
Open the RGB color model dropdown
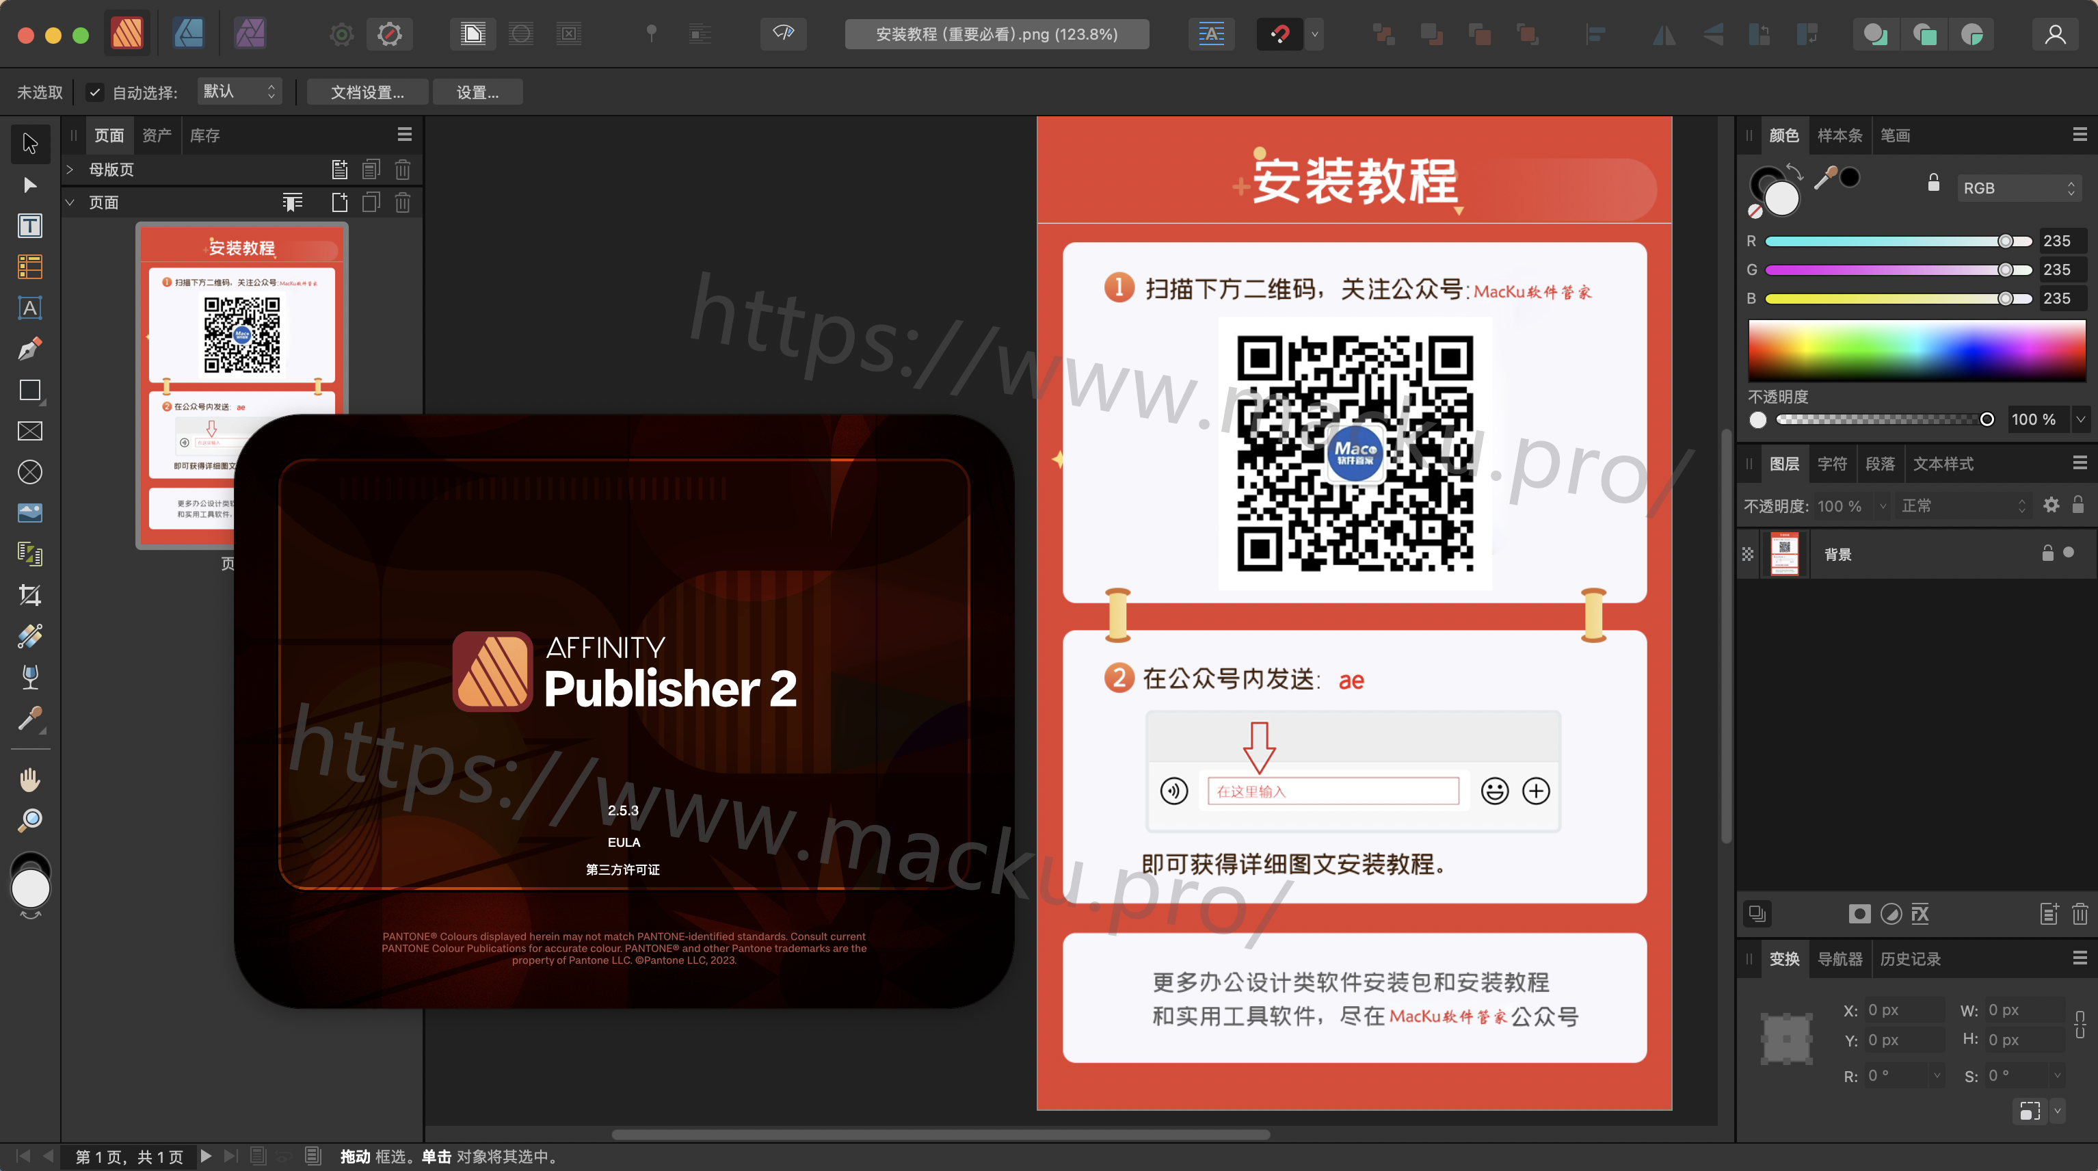coord(2019,188)
